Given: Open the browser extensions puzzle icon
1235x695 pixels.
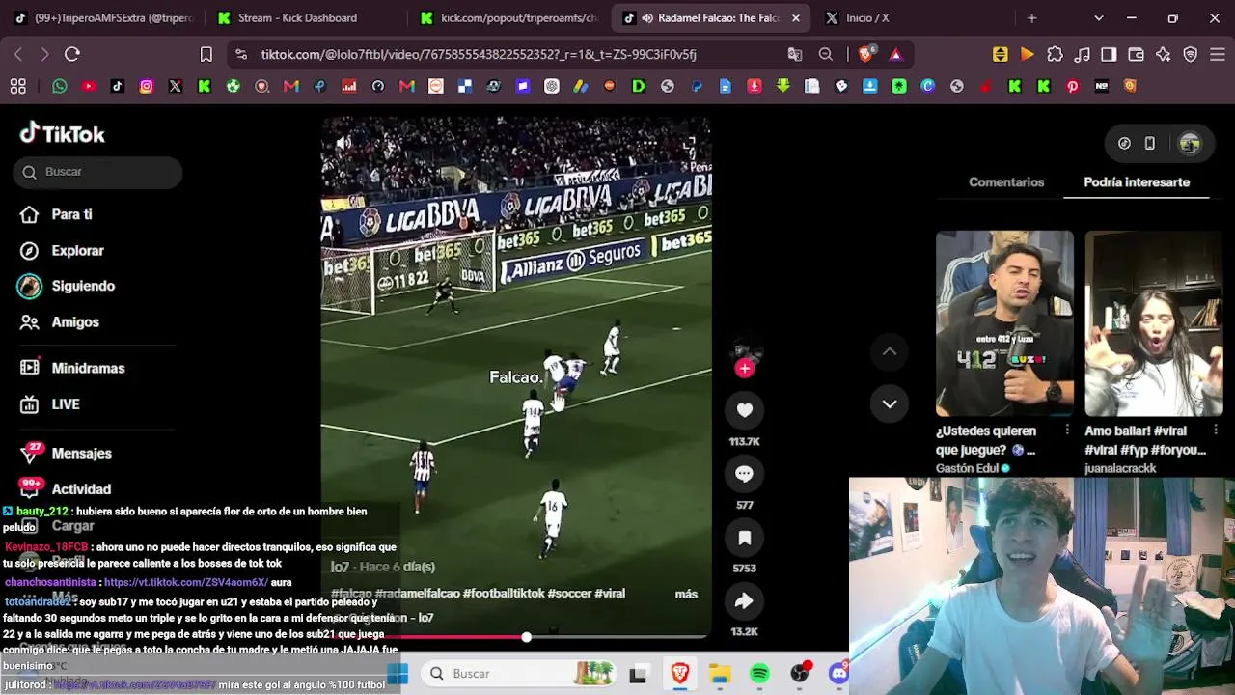Looking at the screenshot, I should pyautogui.click(x=1055, y=54).
